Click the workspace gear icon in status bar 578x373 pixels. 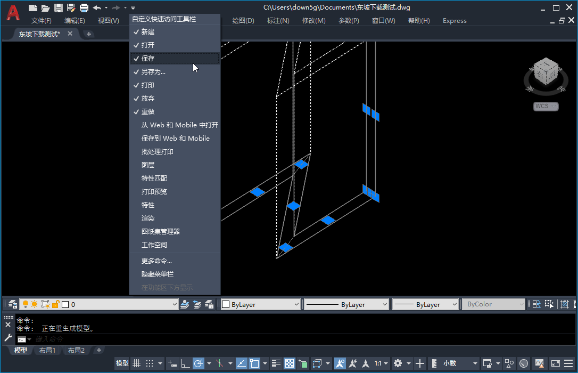coord(398,363)
